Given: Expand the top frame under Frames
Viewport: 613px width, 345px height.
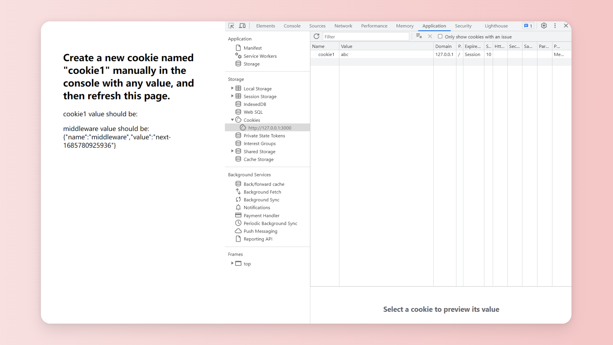Looking at the screenshot, I should [x=232, y=263].
